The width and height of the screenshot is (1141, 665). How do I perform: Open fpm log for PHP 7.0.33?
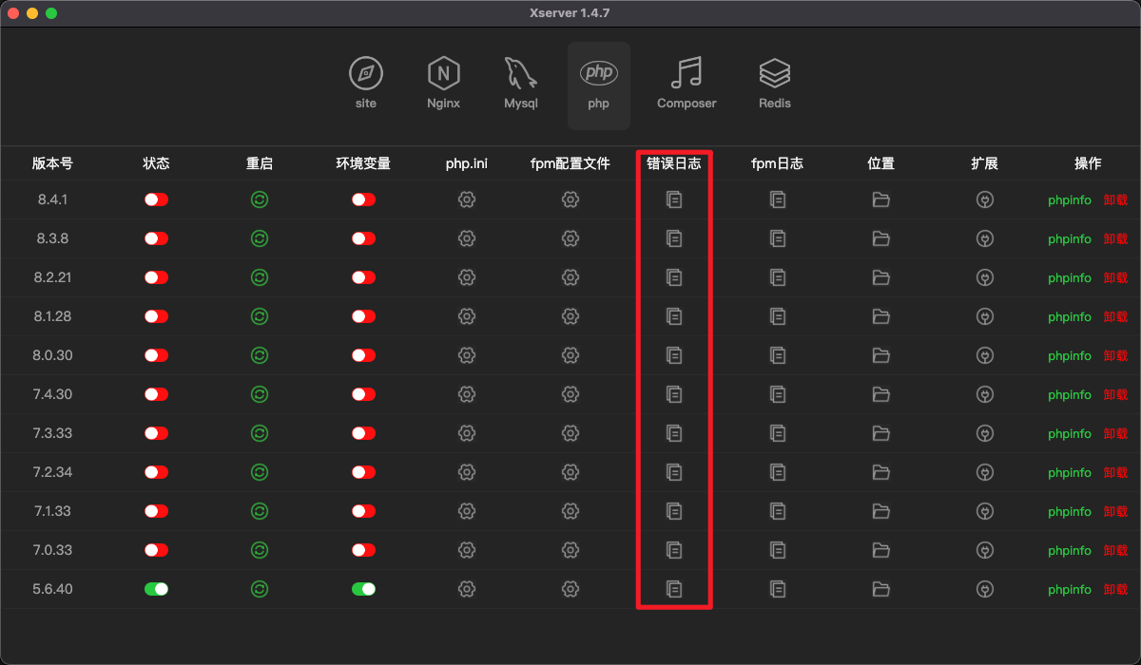point(778,550)
